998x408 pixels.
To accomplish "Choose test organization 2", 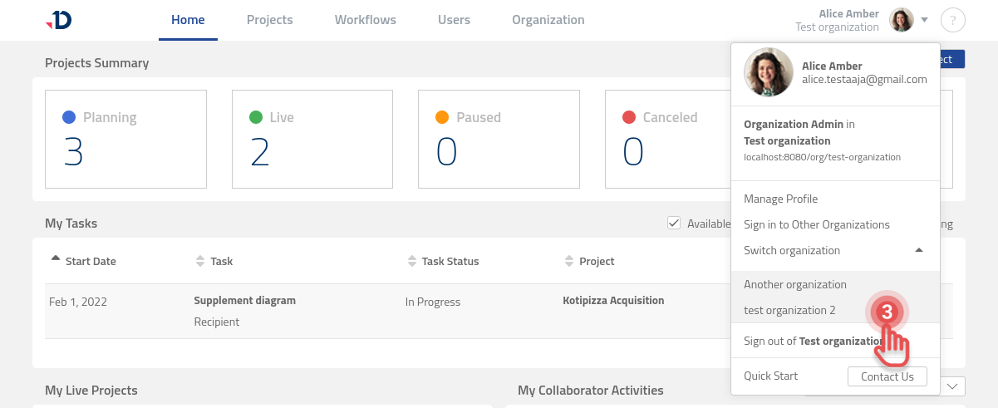I will [x=789, y=310].
